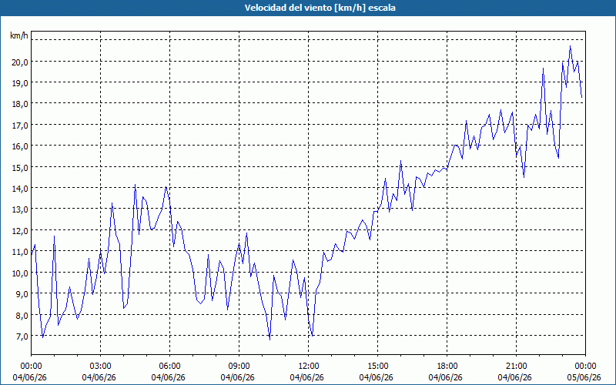Click the '04/06/26' date under 12:00

[306, 377]
